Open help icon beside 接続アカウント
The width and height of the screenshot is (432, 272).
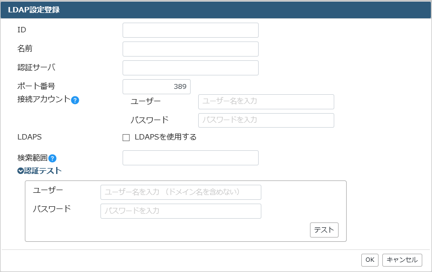[75, 100]
